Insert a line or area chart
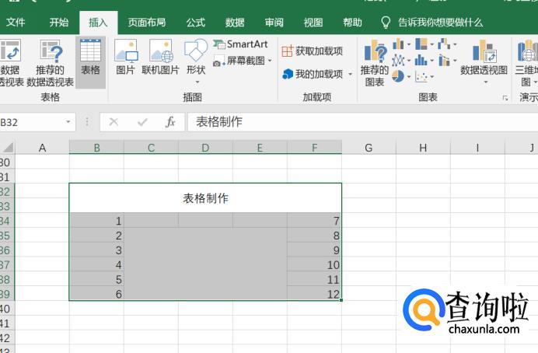538x353 pixels. pos(398,61)
